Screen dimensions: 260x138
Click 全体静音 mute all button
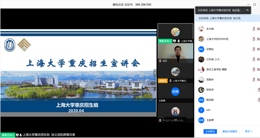209,132
